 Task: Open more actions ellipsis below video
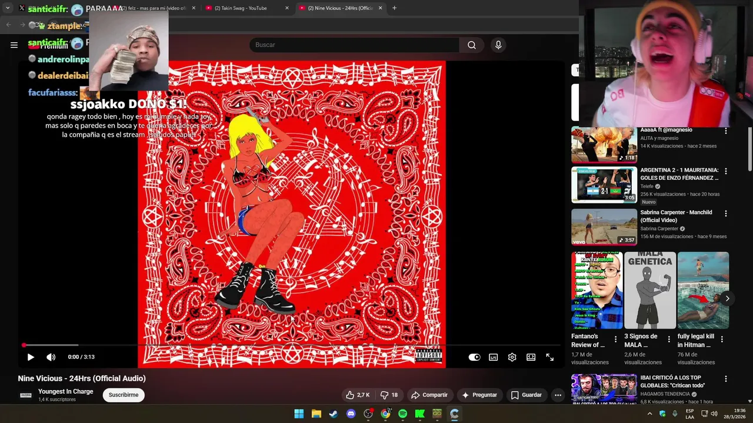click(558, 395)
